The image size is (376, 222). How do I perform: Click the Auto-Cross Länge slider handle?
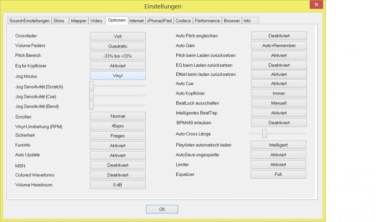(265, 133)
